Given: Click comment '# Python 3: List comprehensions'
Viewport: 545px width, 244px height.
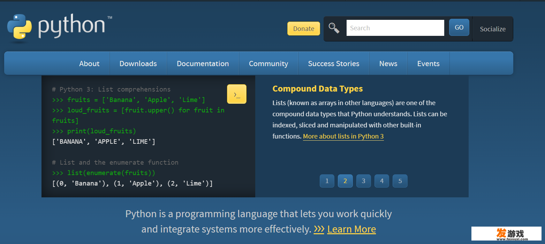Looking at the screenshot, I should 111,89.
